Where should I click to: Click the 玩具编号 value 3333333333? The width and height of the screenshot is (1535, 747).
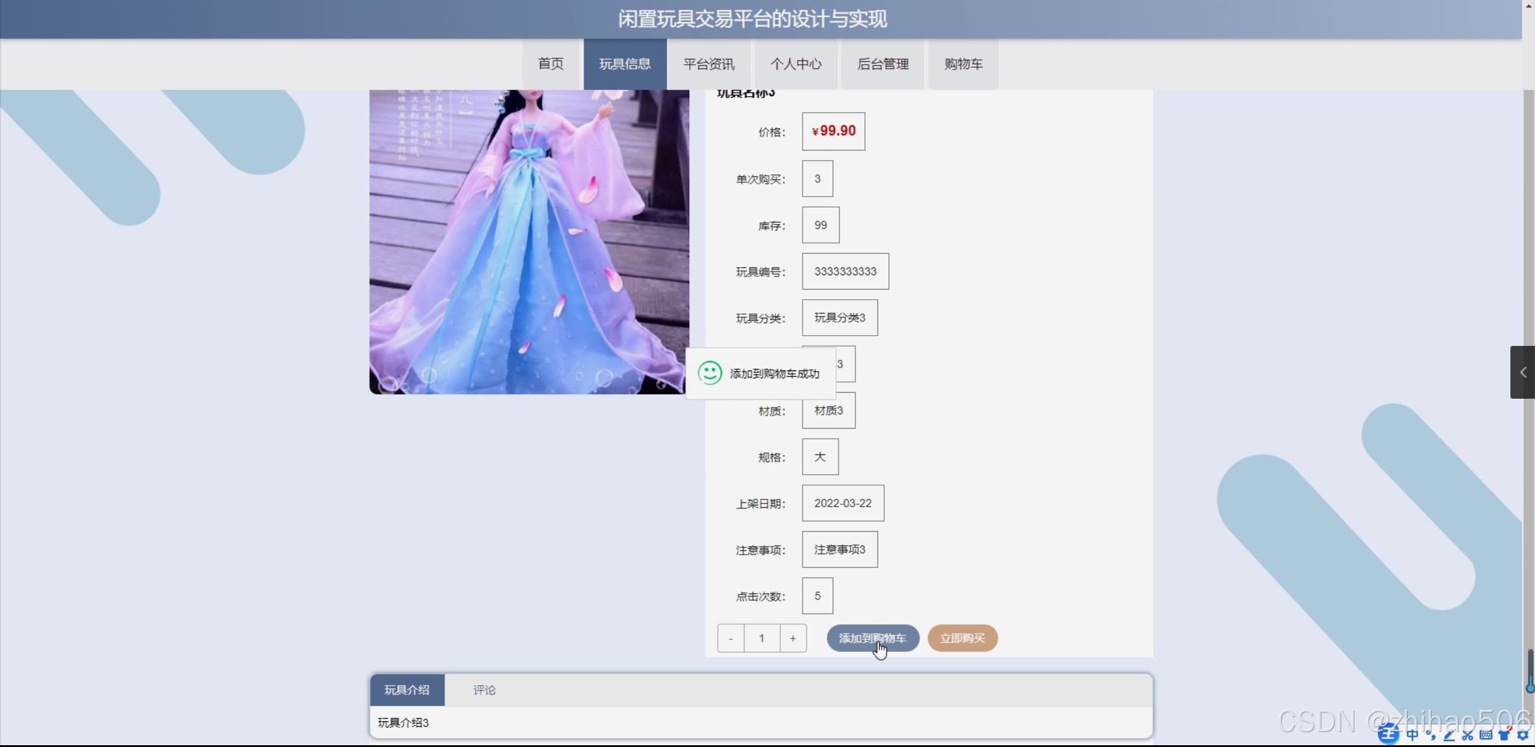click(x=846, y=272)
